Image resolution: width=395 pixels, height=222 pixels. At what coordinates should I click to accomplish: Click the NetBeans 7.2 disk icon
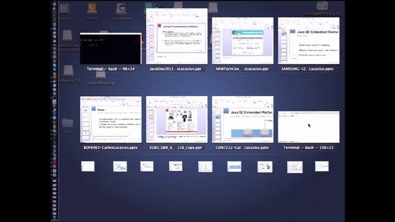click(69, 71)
